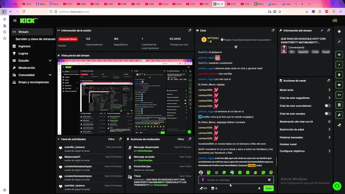Pop out the Feed de actividades panel
The image size is (345, 194).
[x=120, y=139]
